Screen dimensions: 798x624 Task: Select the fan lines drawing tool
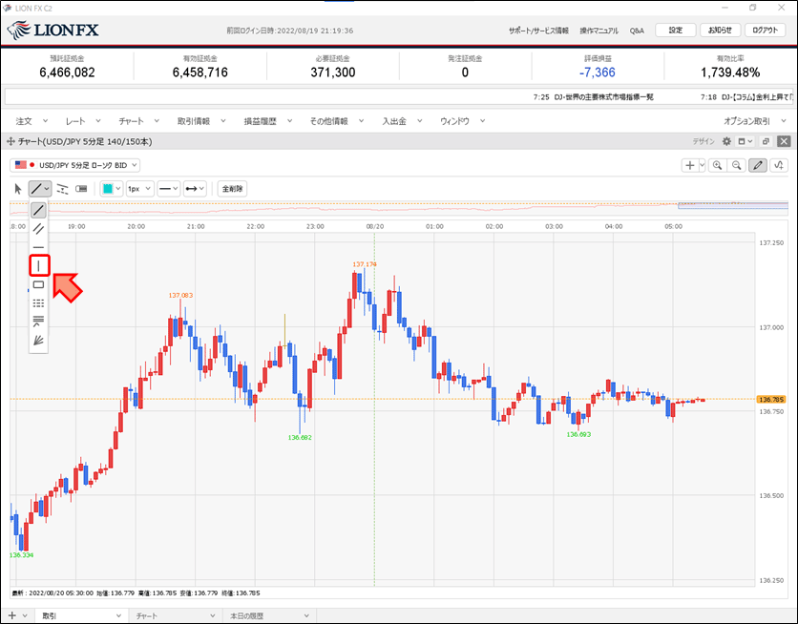click(x=39, y=341)
